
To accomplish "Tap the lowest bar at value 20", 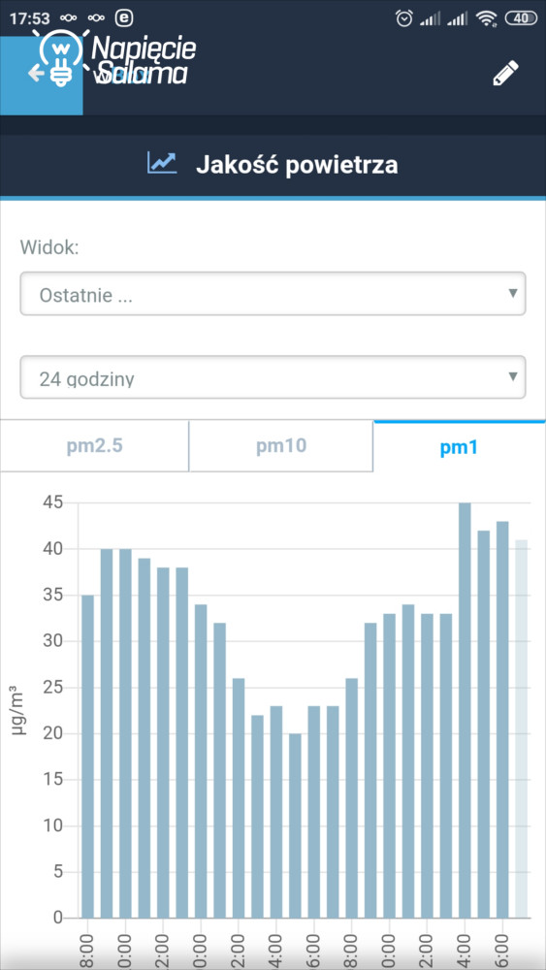I will click(295, 825).
